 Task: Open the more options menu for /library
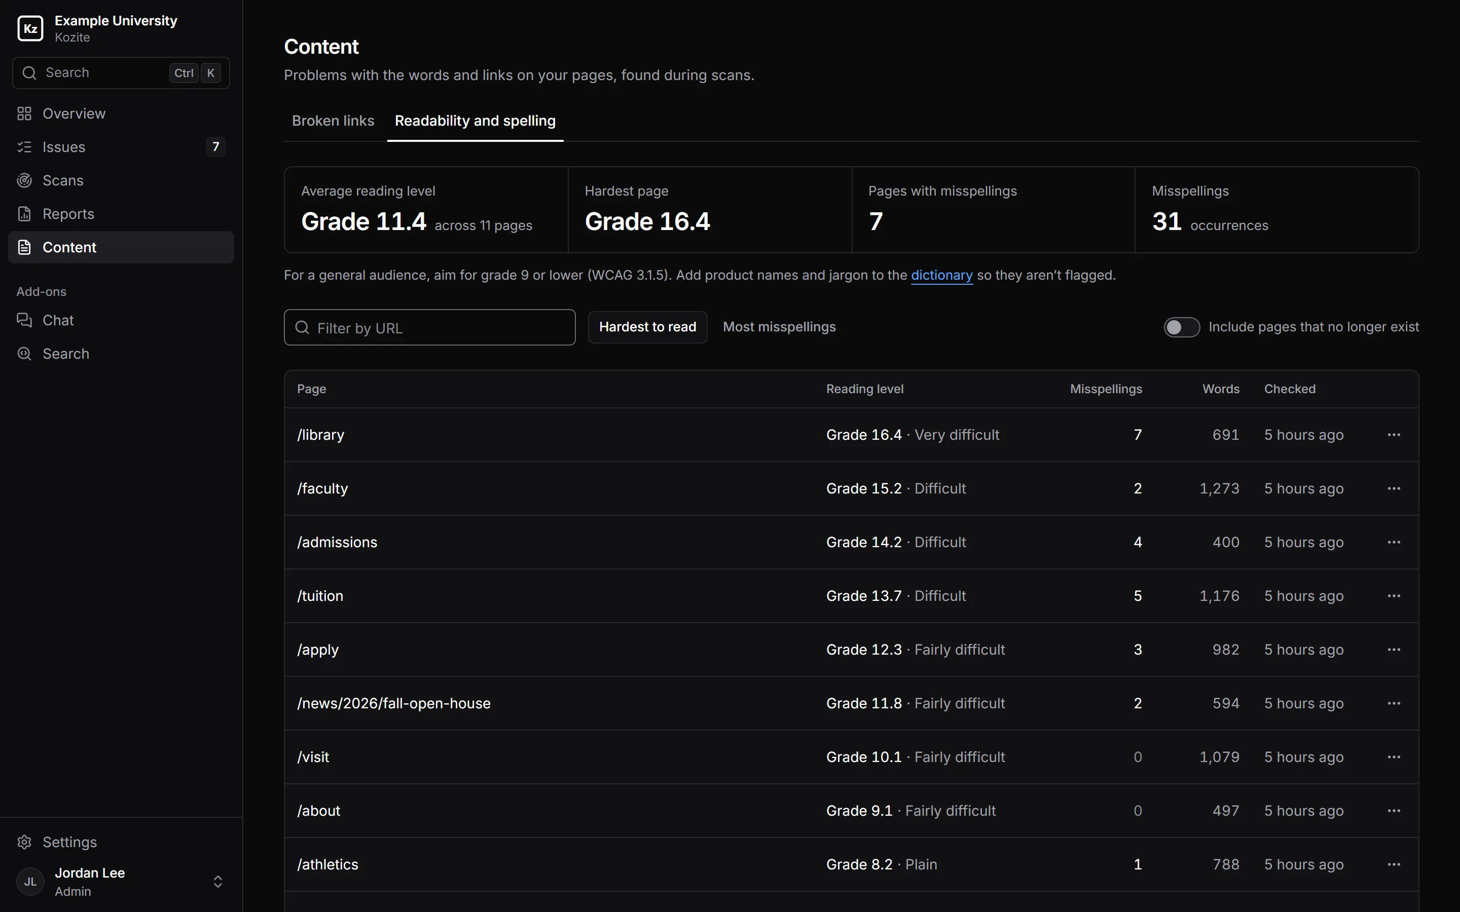1394,435
